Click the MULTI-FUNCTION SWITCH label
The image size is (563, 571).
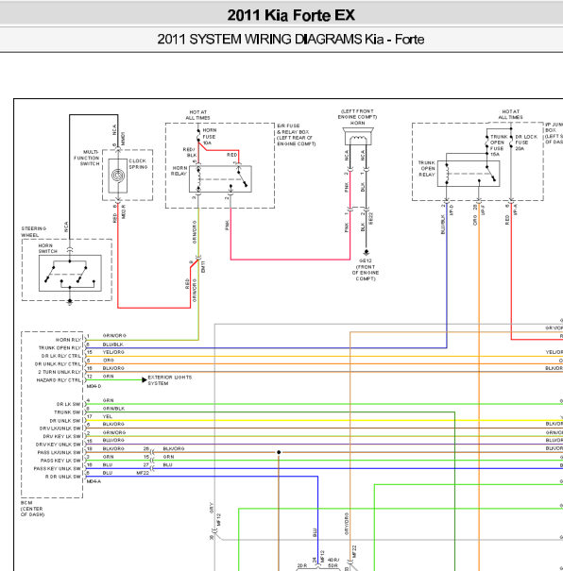[87, 158]
